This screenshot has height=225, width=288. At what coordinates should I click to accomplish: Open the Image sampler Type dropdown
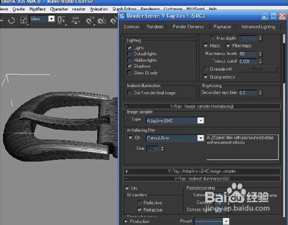[x=200, y=120]
